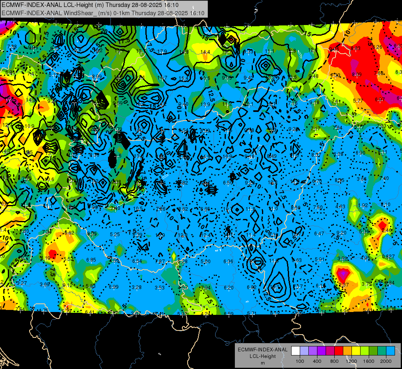Click the wind shear value 0.827

388,257
